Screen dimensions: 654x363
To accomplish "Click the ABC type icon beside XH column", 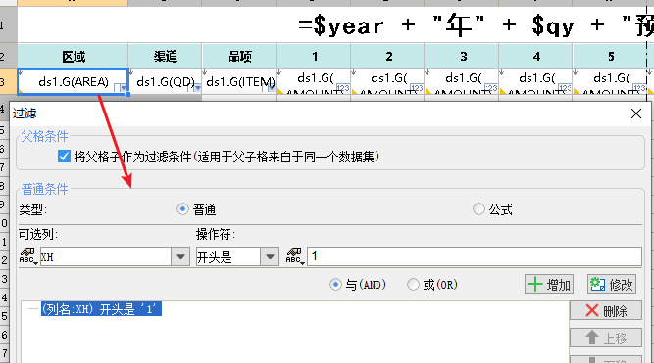I will coord(28,256).
